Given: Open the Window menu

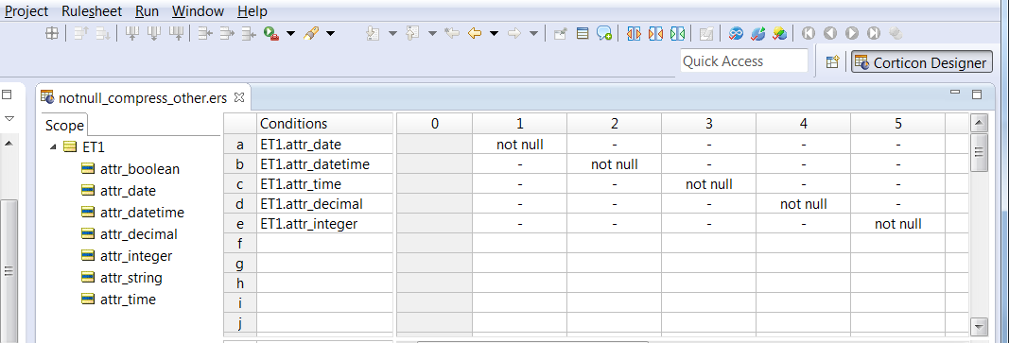Looking at the screenshot, I should point(199,11).
